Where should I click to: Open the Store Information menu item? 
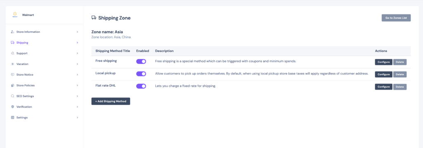(x=45, y=32)
